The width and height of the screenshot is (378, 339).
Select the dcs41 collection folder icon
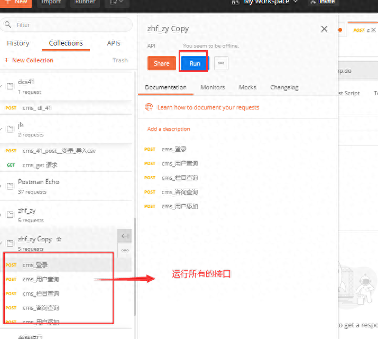click(x=10, y=86)
